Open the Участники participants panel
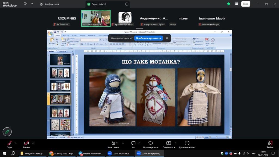This screenshot has height=157, width=279. point(113,143)
